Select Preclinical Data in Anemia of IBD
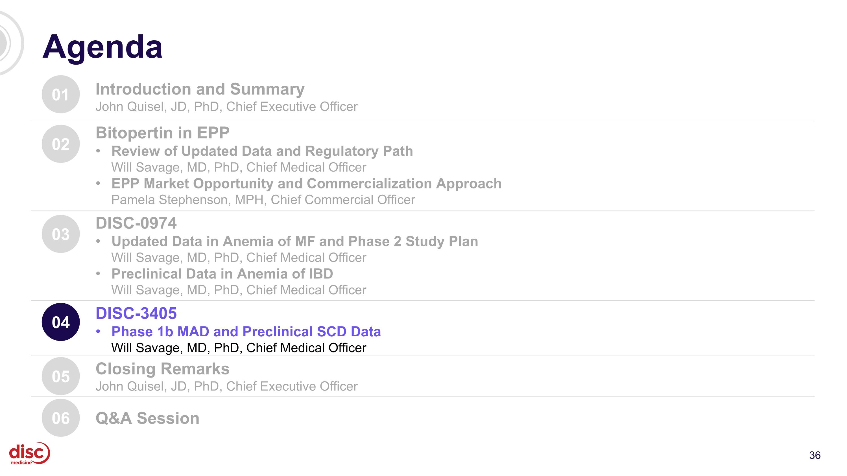The width and height of the screenshot is (847, 476). [x=222, y=274]
